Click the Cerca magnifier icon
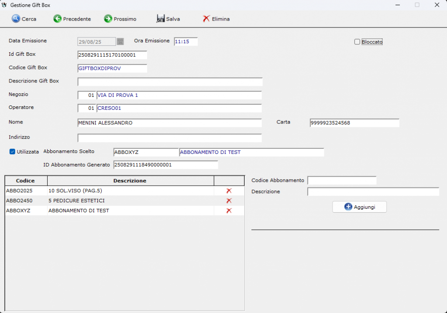Viewport: 447px width, 313px height. 16,19
